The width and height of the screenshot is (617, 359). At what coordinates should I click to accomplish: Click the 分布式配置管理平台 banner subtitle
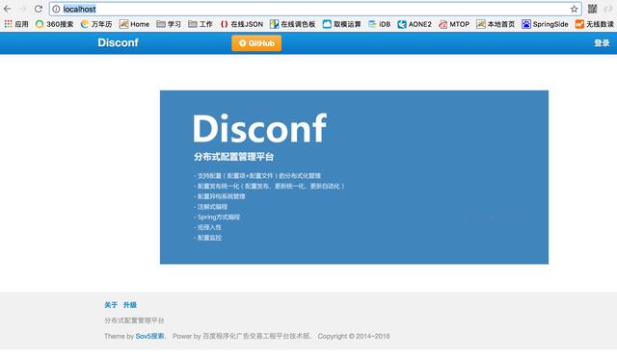pyautogui.click(x=233, y=157)
